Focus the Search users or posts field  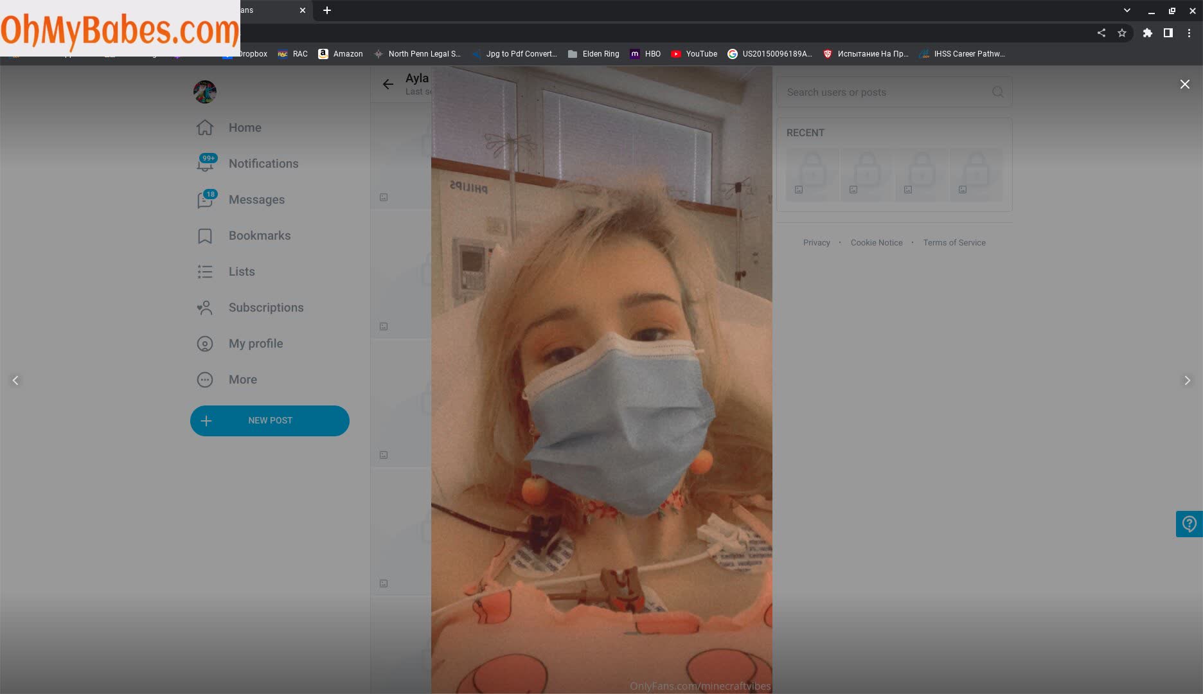click(894, 92)
